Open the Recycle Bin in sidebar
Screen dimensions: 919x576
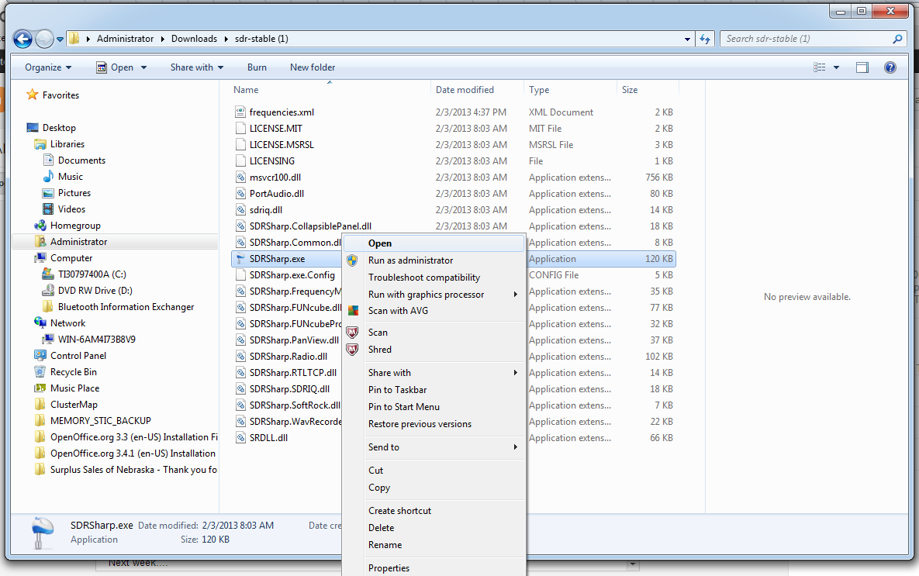[x=73, y=372]
